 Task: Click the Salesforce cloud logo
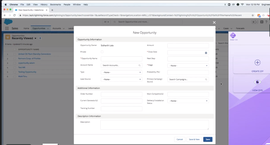[x=8, y=22]
